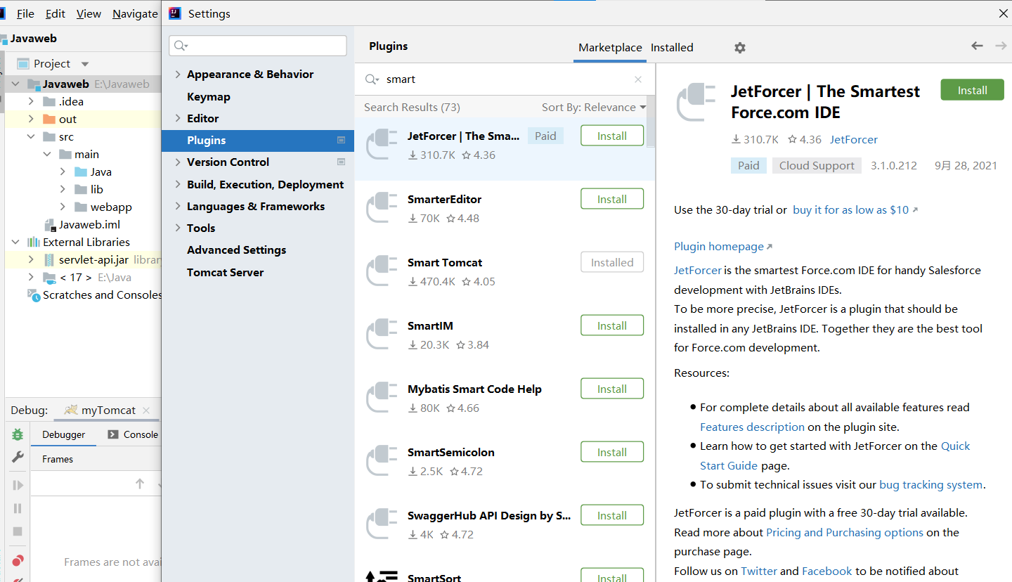
Task: Click the Pause Program icon in Debug panel
Action: click(x=18, y=508)
